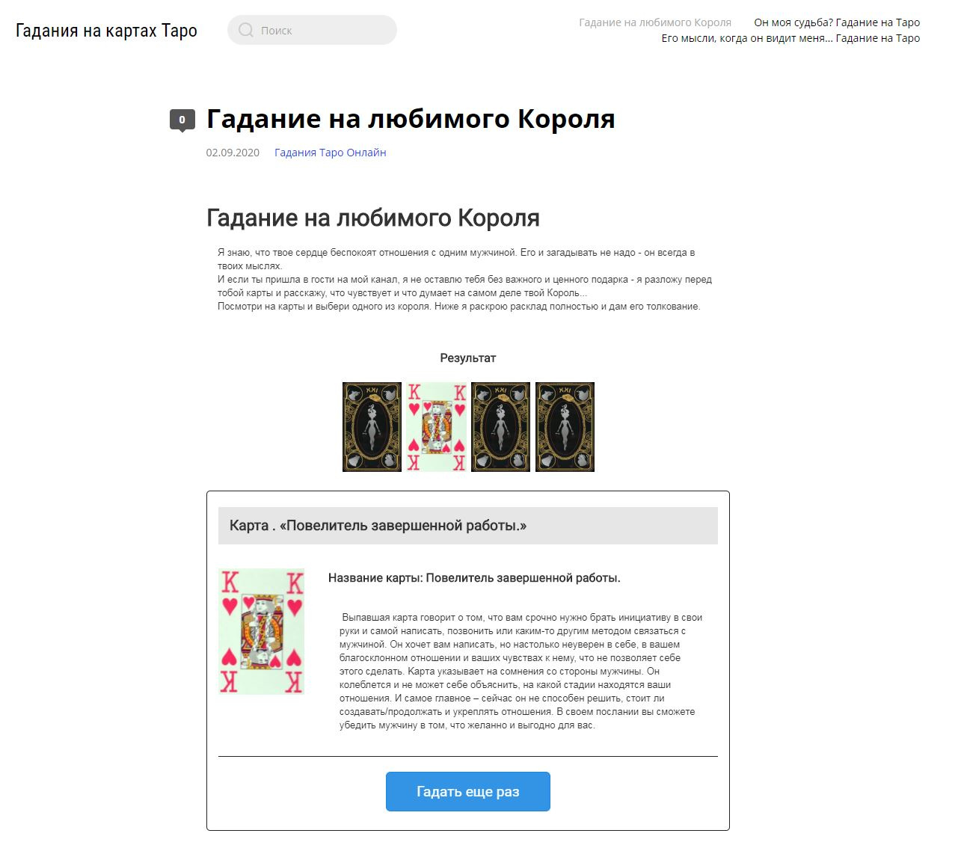
Task: Click the Результат label above cards
Action: [x=468, y=358]
